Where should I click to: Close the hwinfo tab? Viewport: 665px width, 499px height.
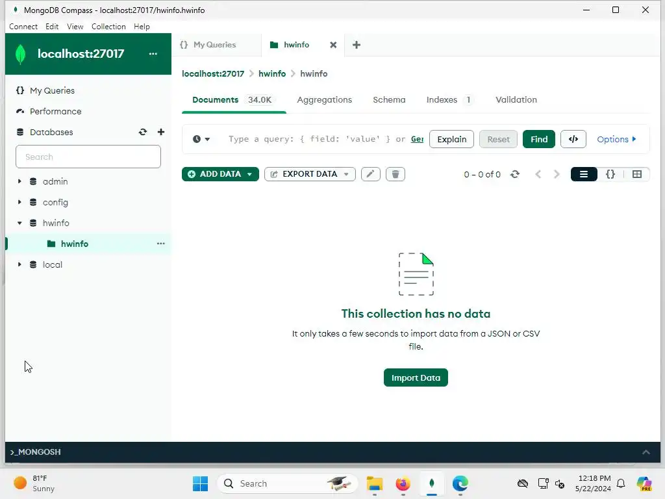point(333,45)
